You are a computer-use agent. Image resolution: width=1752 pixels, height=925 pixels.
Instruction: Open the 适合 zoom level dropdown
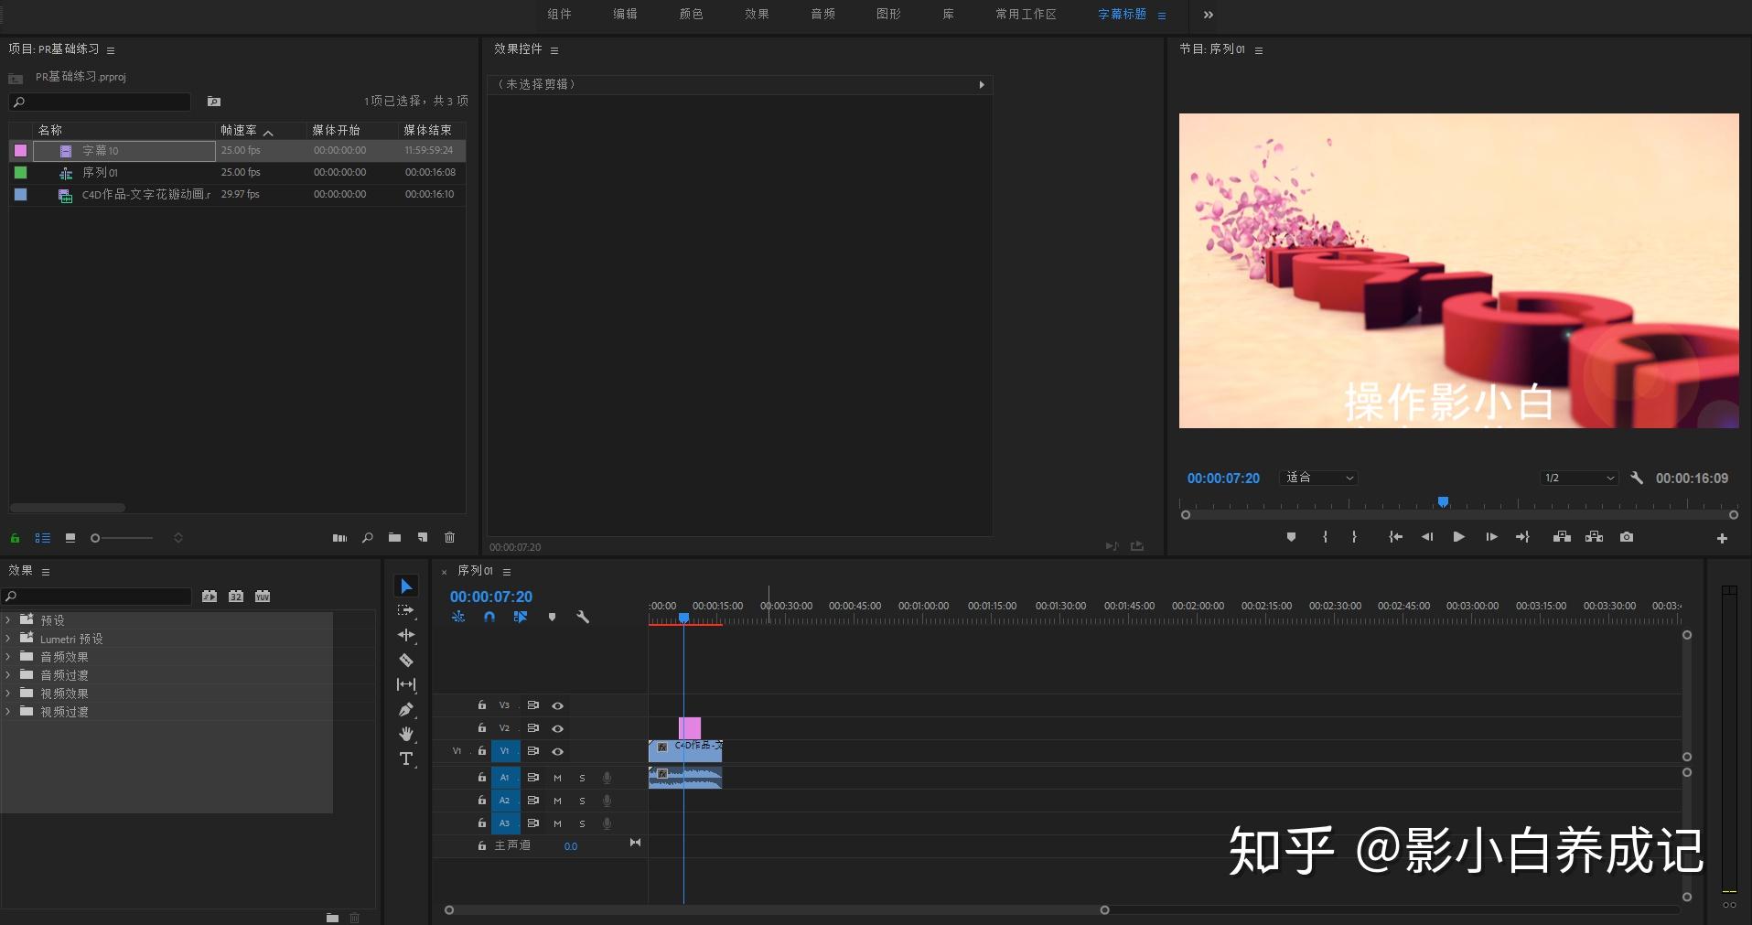pos(1318,478)
